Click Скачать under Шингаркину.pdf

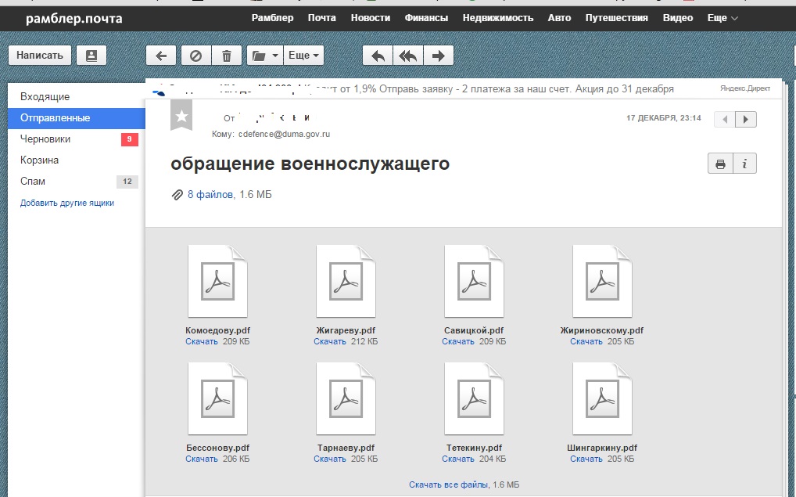[x=586, y=459]
